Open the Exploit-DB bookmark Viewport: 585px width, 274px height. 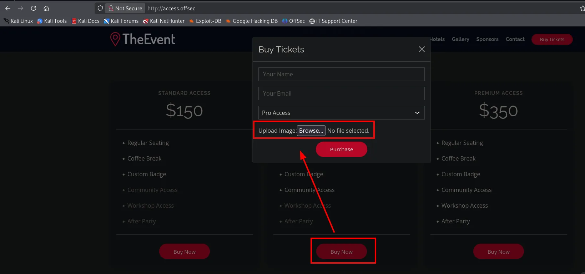tap(205, 21)
